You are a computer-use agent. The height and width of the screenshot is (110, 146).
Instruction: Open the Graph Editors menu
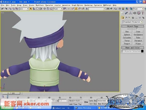77,5
